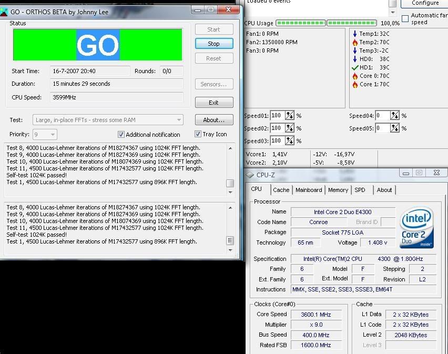Open the Test type dropdown
Screen dimensions: 448x354
(108, 120)
